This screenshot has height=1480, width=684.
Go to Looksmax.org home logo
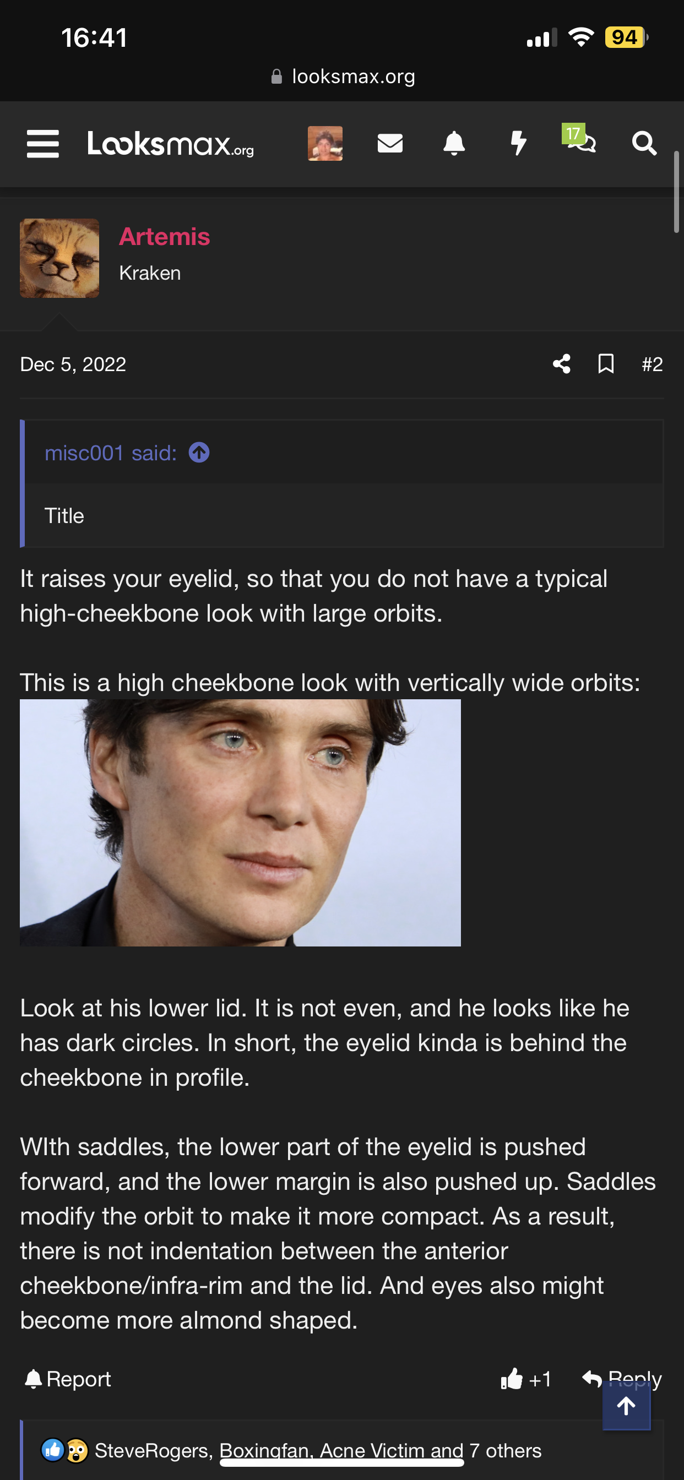tap(170, 144)
